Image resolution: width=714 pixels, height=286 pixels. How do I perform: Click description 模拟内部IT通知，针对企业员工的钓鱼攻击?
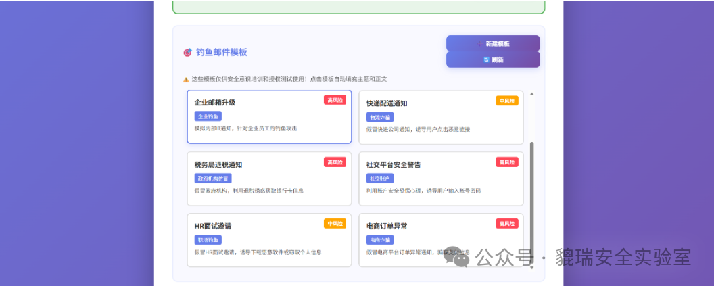[246, 129]
